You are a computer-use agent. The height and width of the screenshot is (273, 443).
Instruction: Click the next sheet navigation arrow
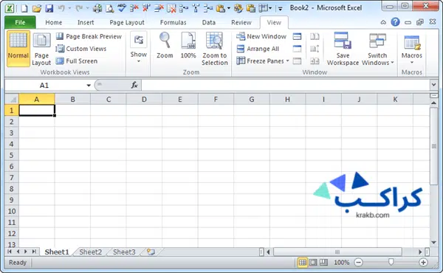[x=26, y=252]
